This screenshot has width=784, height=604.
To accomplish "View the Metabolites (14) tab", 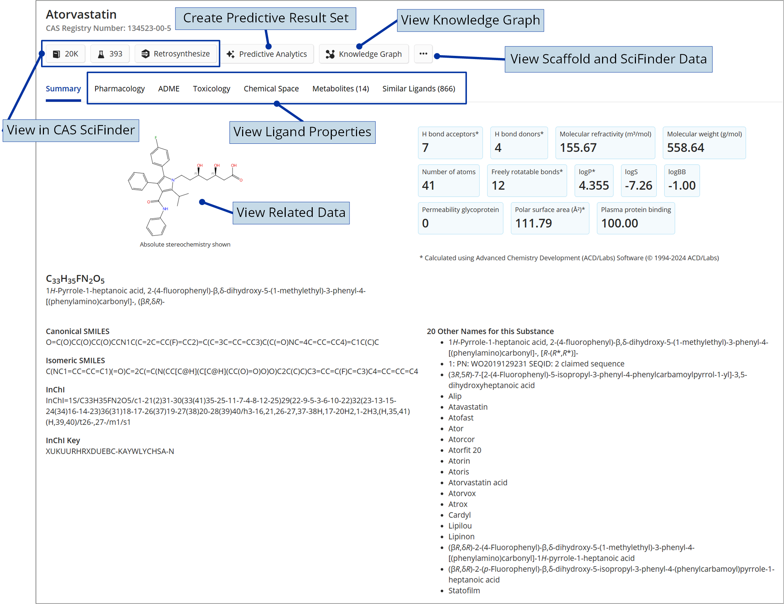I will [x=340, y=89].
